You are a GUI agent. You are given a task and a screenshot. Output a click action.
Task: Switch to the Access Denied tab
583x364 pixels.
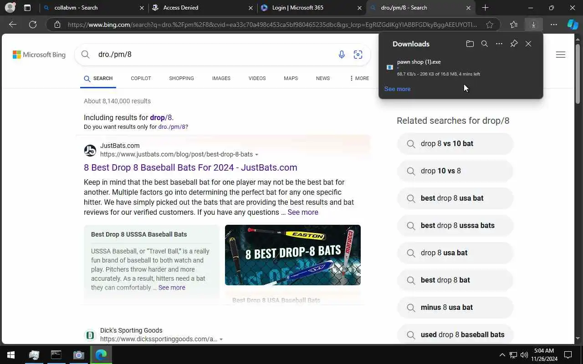202,8
